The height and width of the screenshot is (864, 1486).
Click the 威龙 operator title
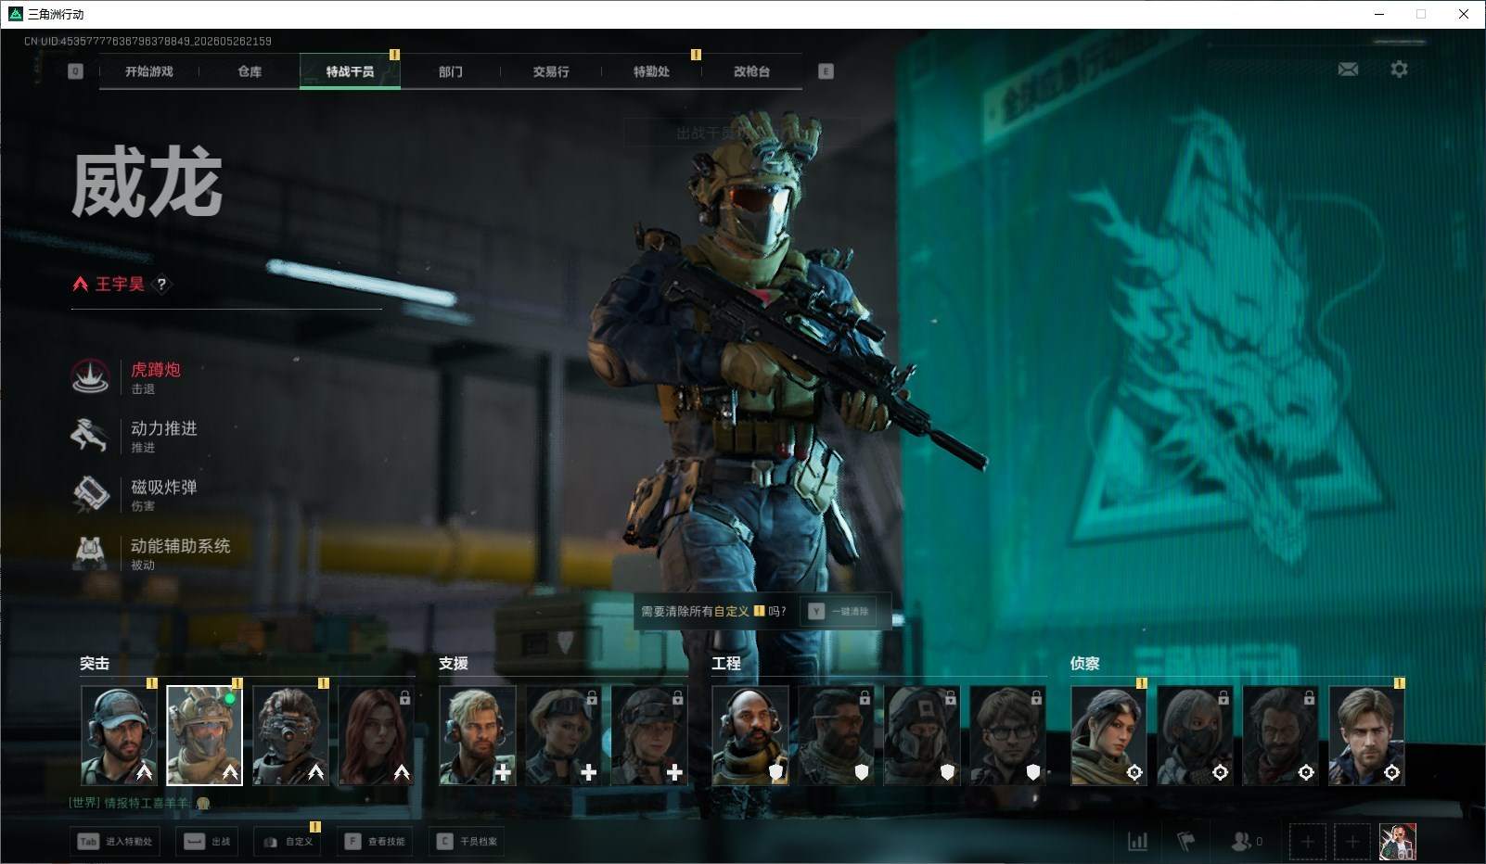pos(147,184)
